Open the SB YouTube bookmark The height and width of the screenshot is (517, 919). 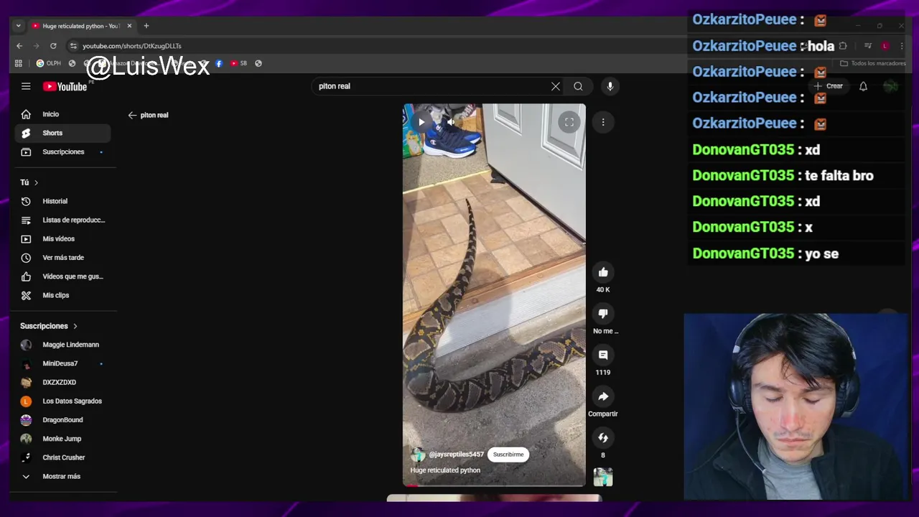(239, 63)
